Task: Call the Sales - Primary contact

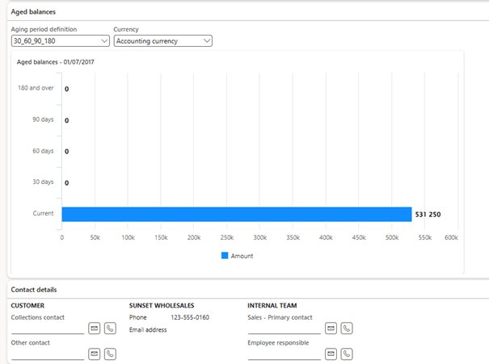Action: click(346, 328)
